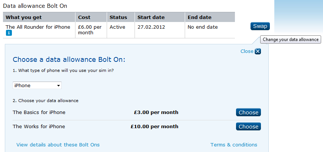Choose The Works for iPhone
This screenshot has width=323, height=152.
[248, 127]
